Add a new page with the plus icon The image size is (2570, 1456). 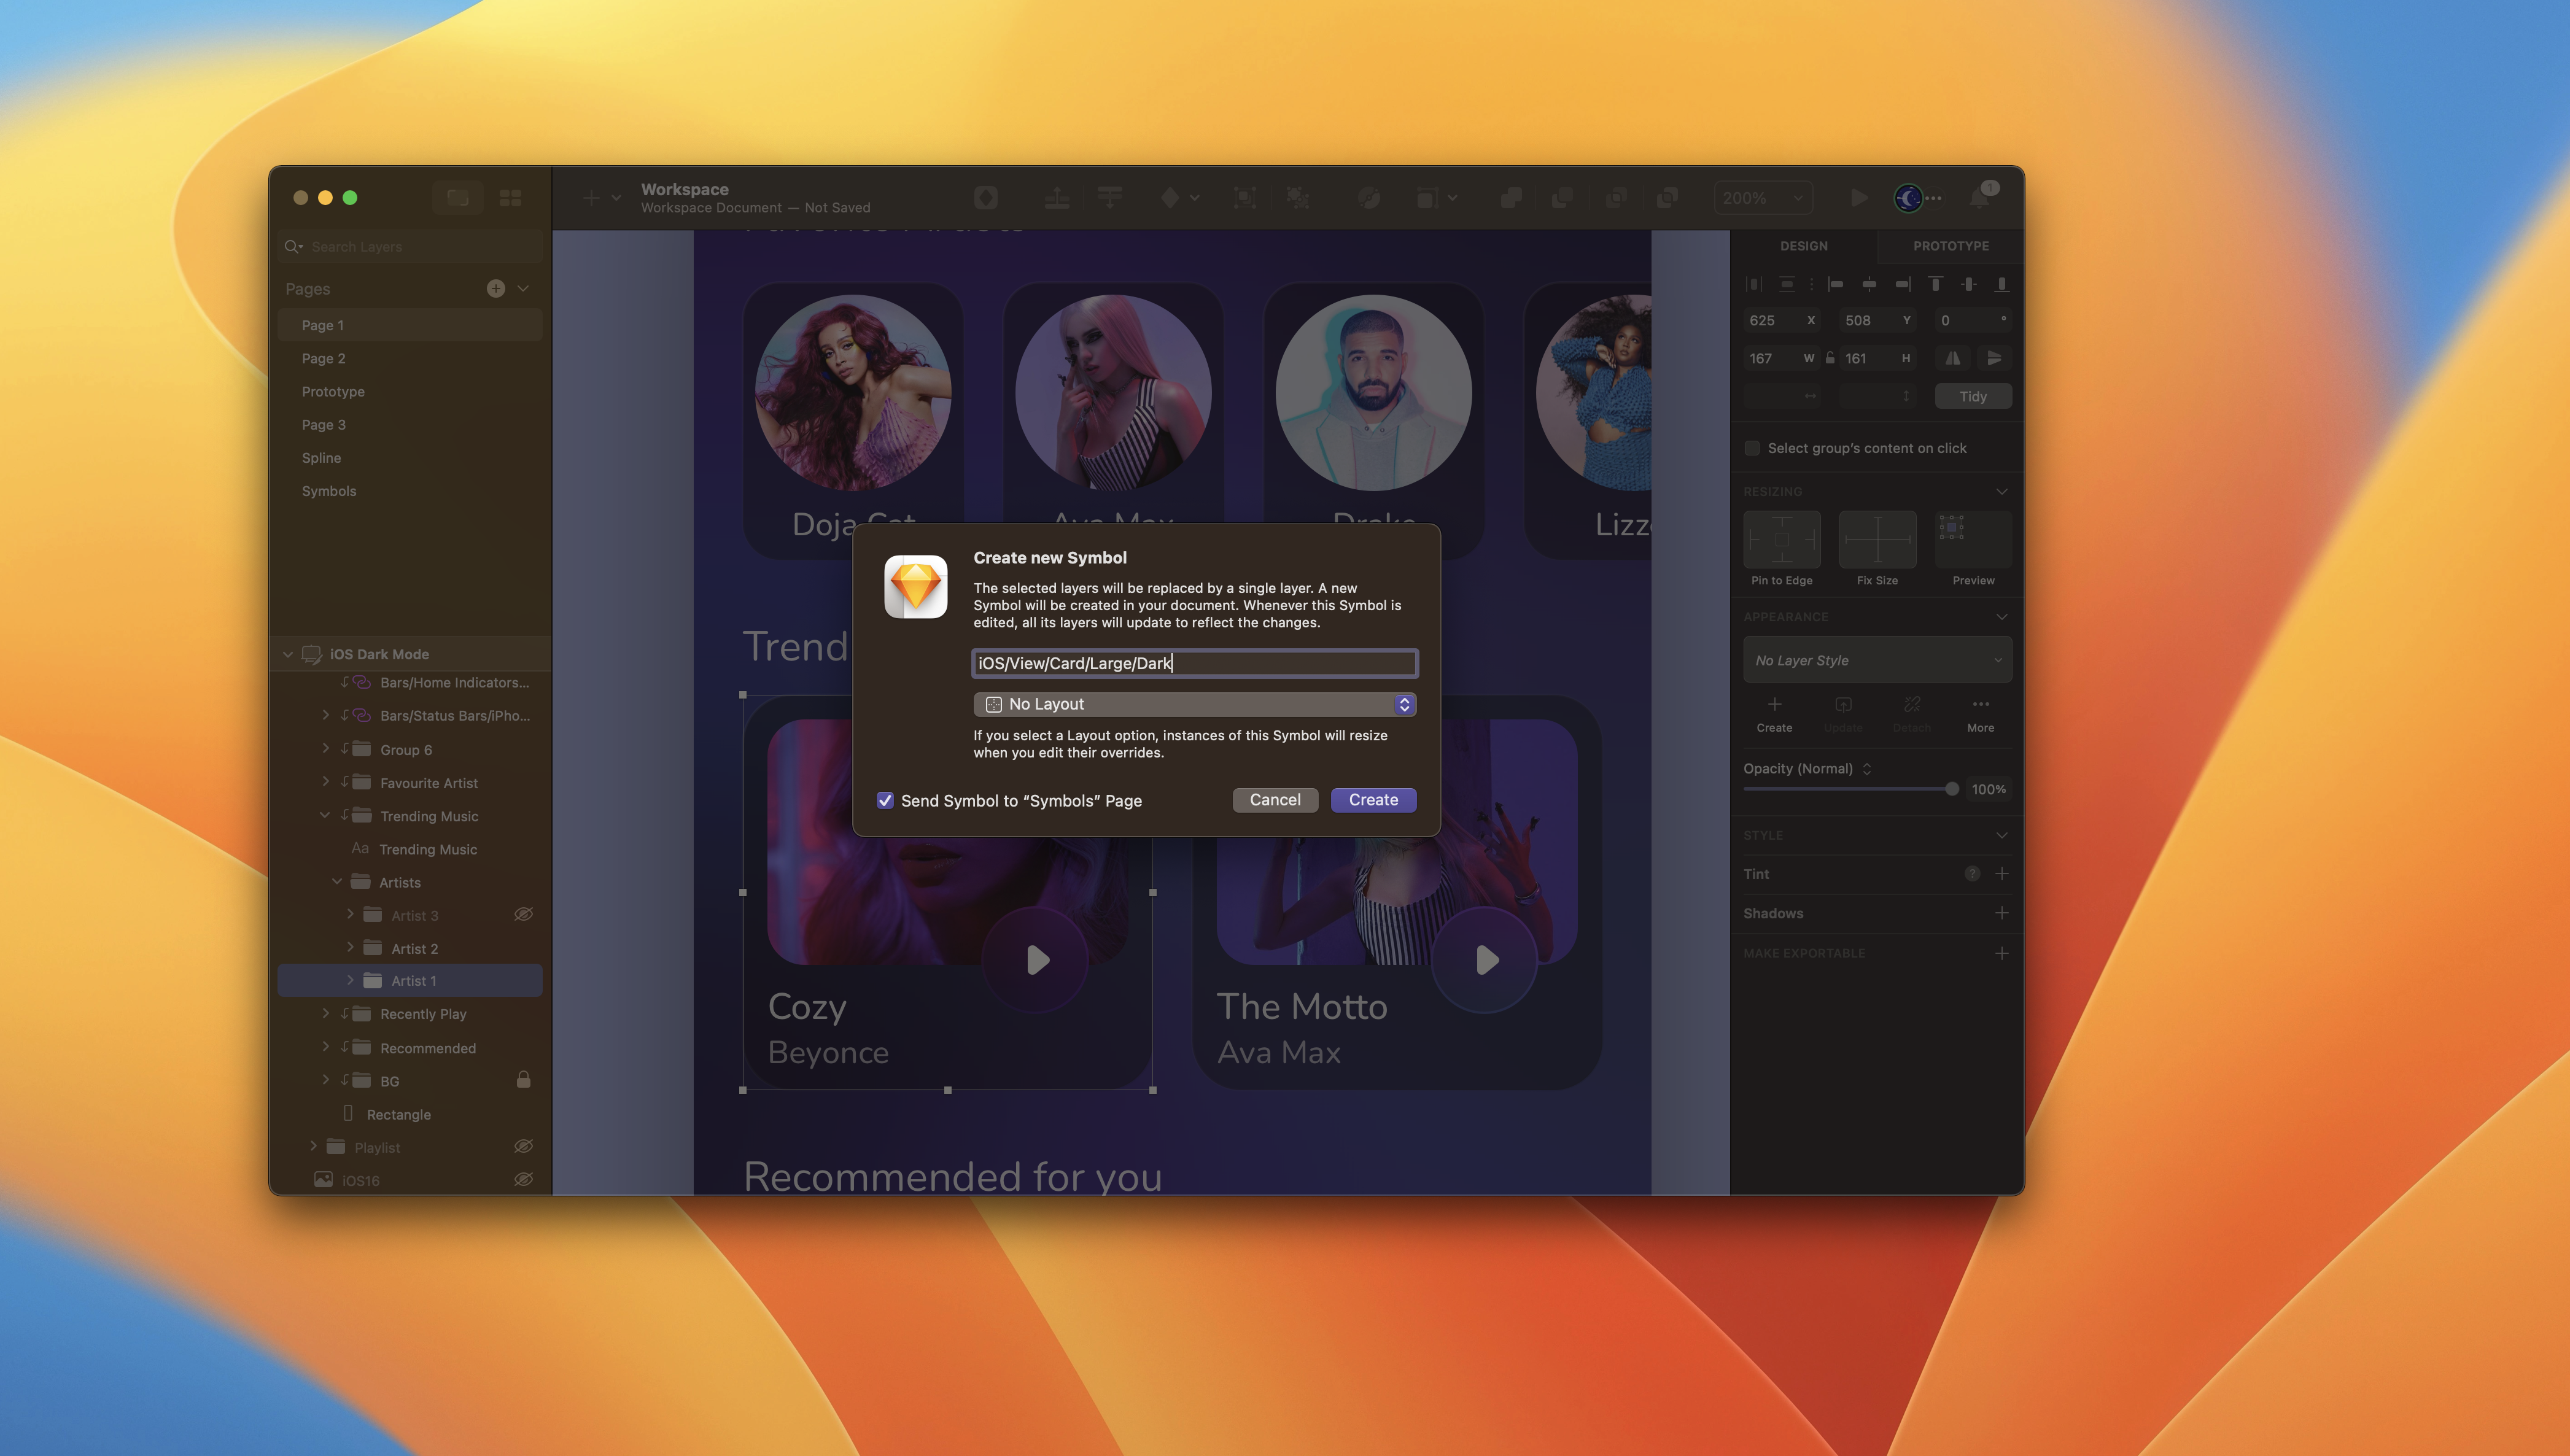[496, 289]
